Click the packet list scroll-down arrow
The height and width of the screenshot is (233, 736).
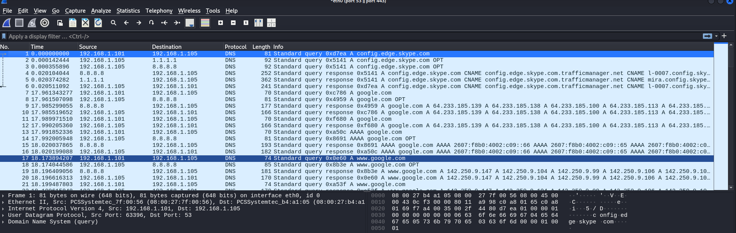point(731,188)
